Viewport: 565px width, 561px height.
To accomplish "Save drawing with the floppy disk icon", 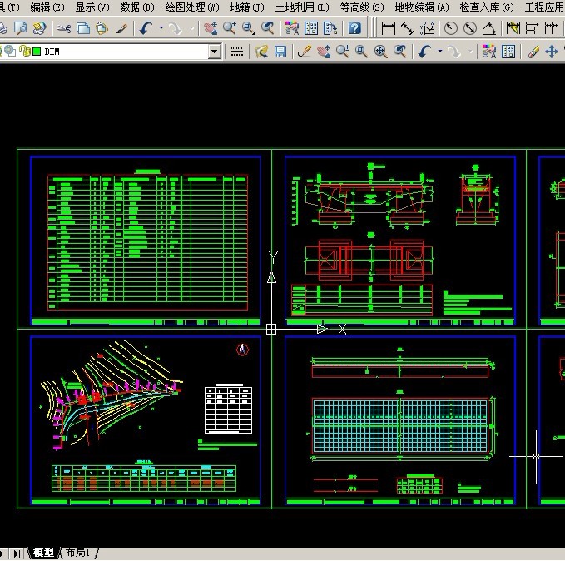I will (x=280, y=52).
